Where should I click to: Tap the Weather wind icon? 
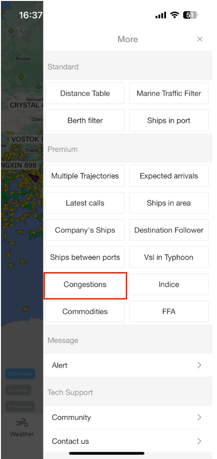point(22,423)
